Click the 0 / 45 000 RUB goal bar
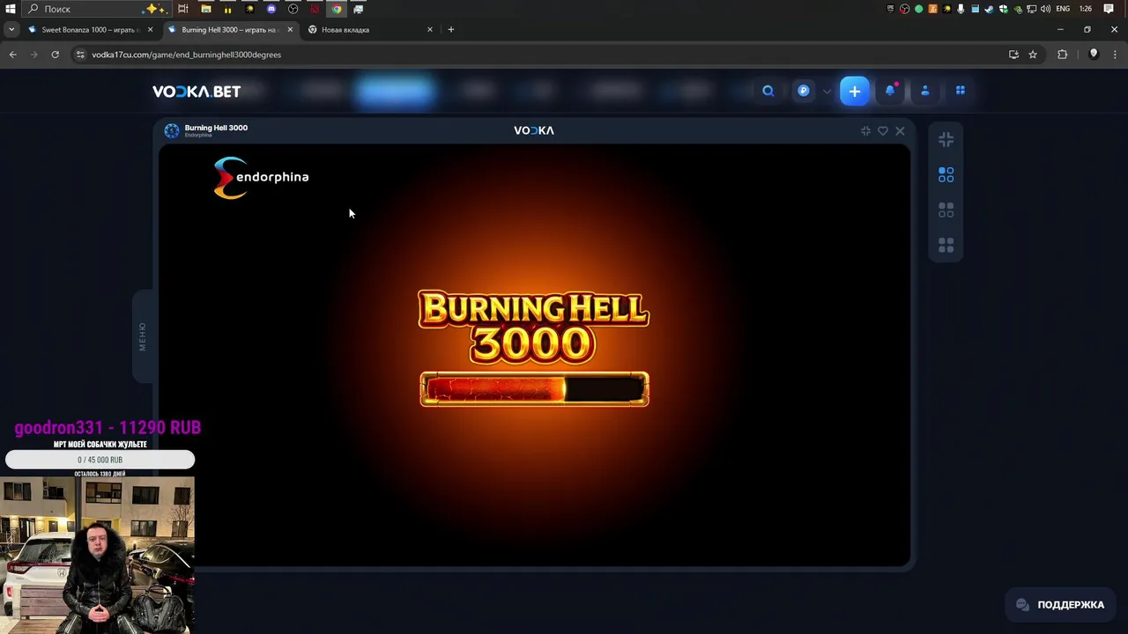Viewport: 1128px width, 634px height. [100, 460]
